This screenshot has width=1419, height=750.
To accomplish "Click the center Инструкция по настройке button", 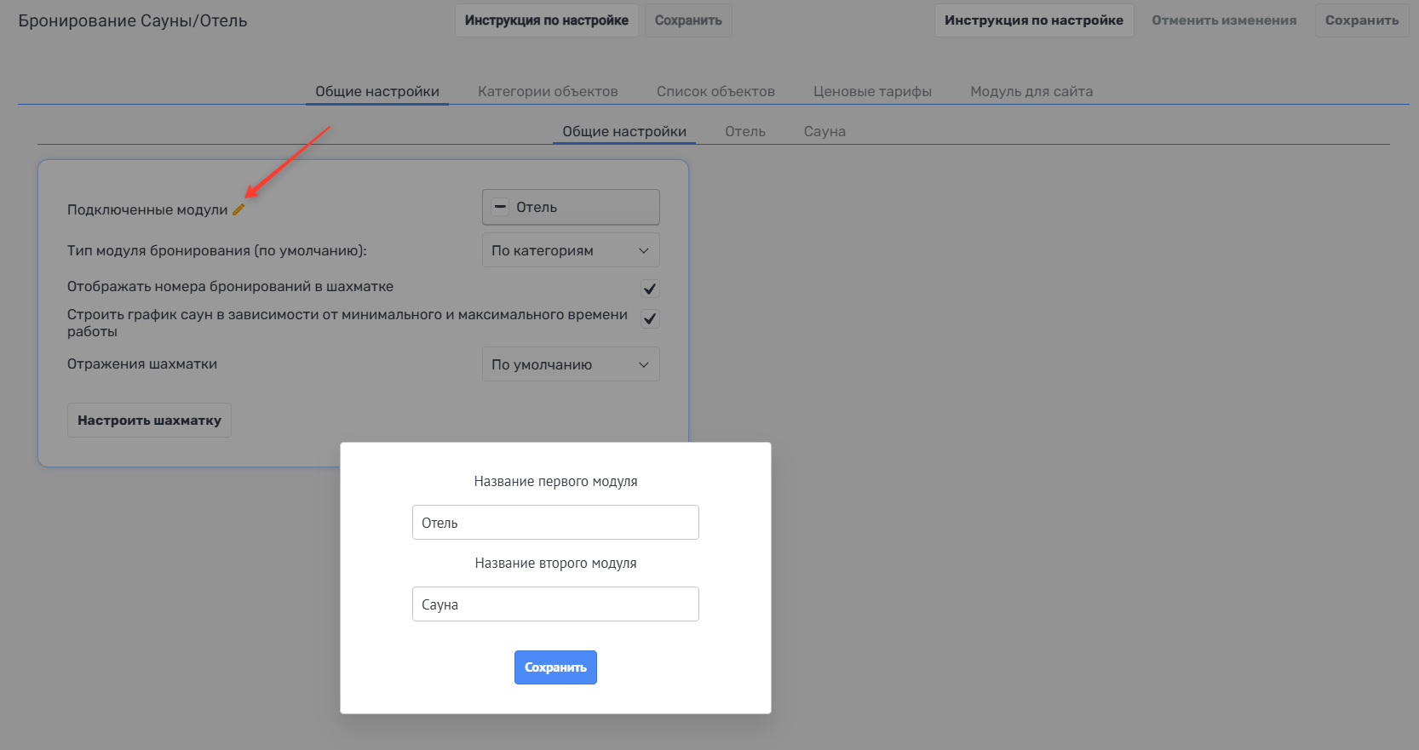I will (547, 20).
